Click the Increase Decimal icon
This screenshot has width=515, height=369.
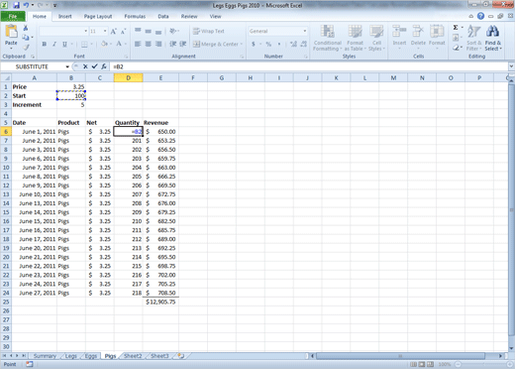293,44
